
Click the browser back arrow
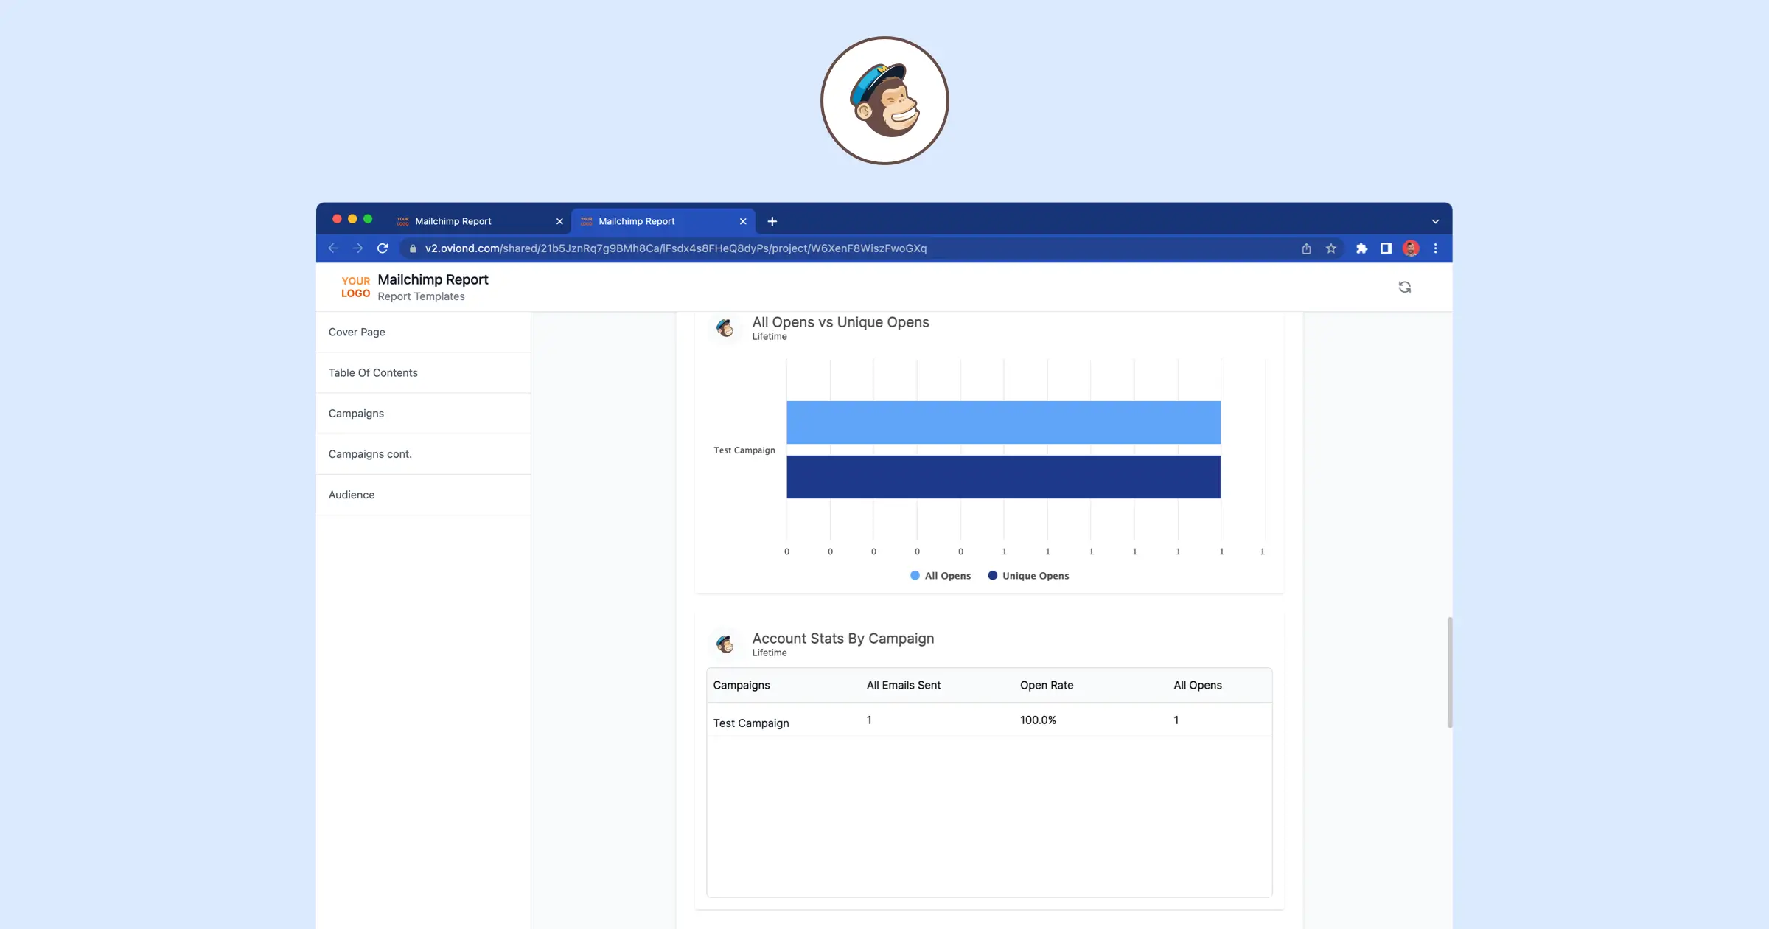pyautogui.click(x=333, y=248)
